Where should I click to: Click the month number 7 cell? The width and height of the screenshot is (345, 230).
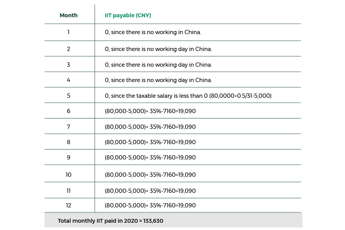[69, 127]
